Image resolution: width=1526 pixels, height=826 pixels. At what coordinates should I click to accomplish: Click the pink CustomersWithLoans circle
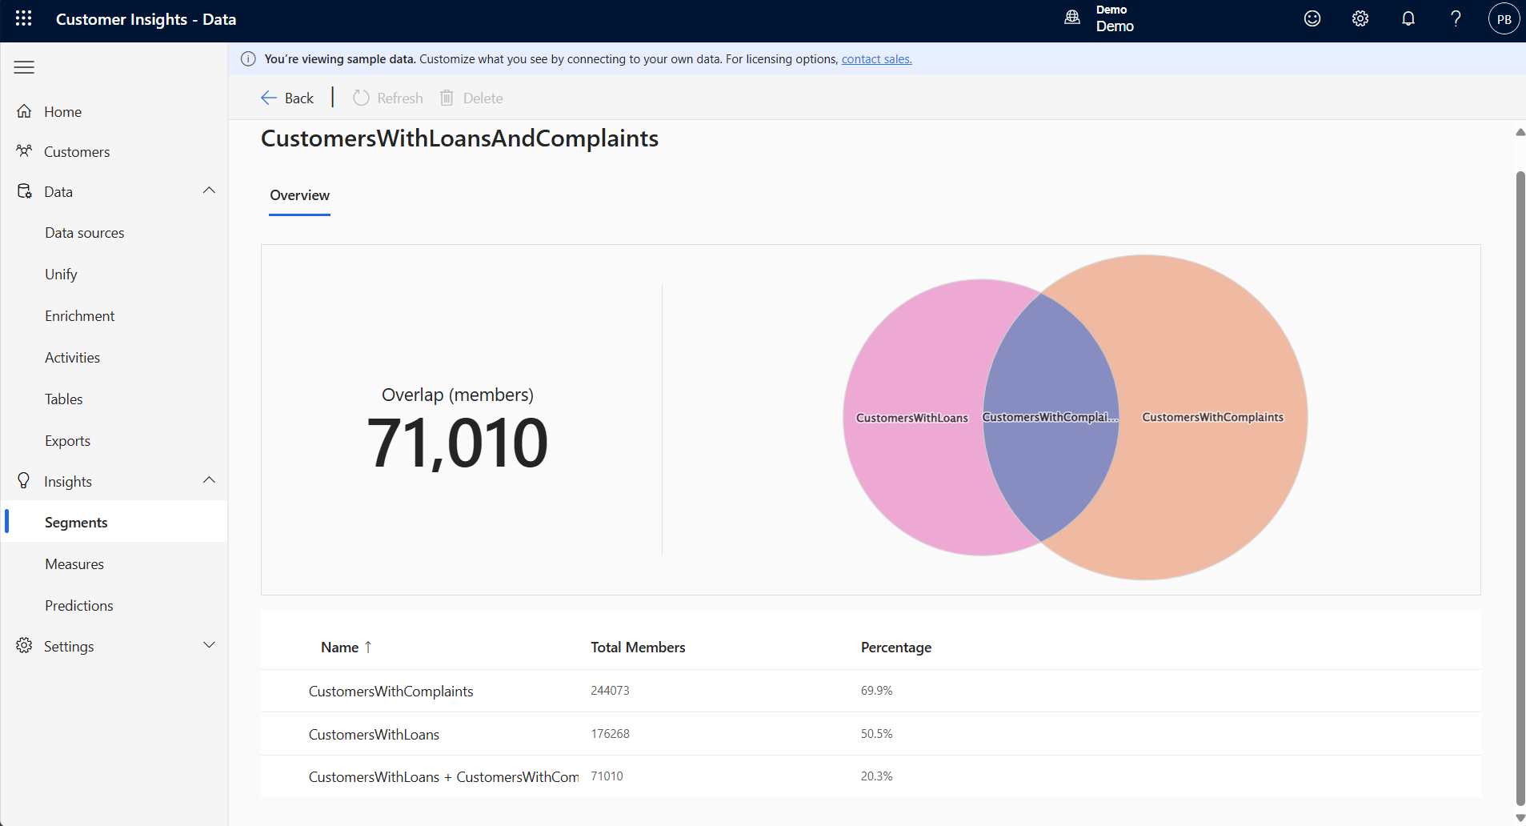click(912, 464)
